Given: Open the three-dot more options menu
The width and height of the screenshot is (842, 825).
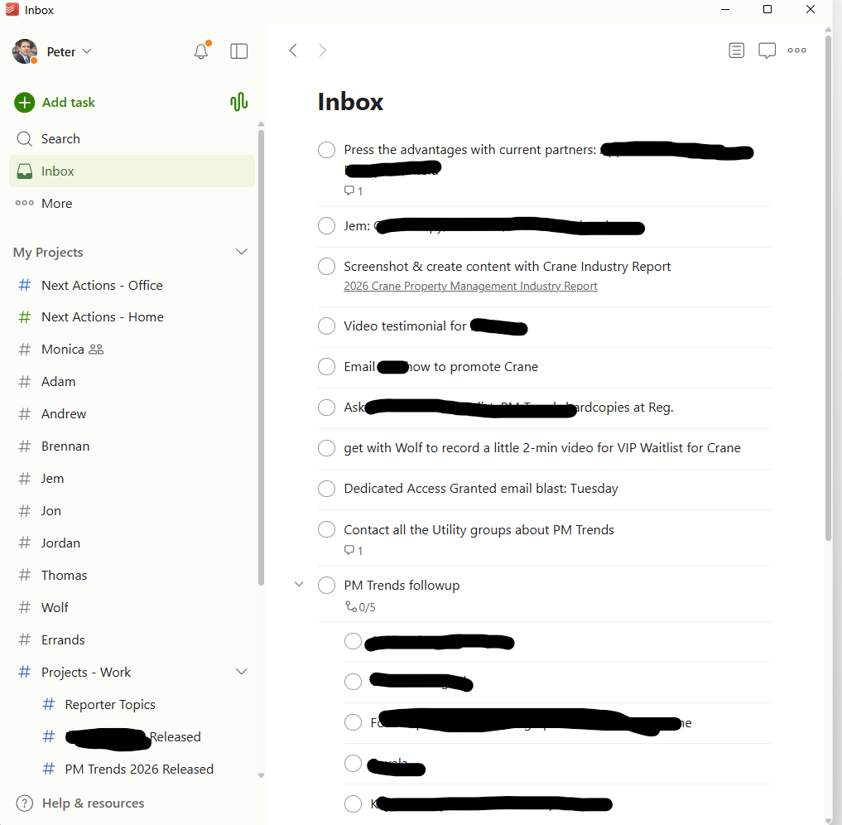Looking at the screenshot, I should tap(797, 50).
